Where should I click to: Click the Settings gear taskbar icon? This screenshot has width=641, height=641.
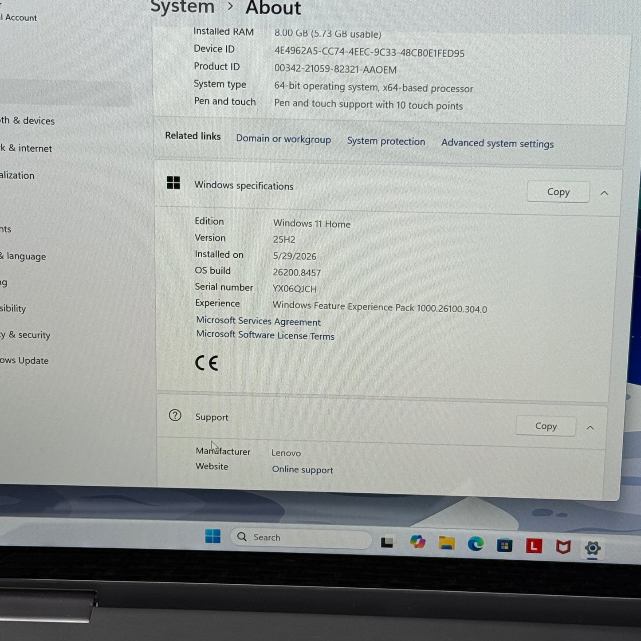(x=592, y=548)
